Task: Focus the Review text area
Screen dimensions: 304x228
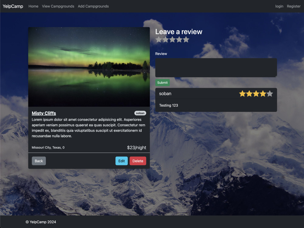Action: 216,68
